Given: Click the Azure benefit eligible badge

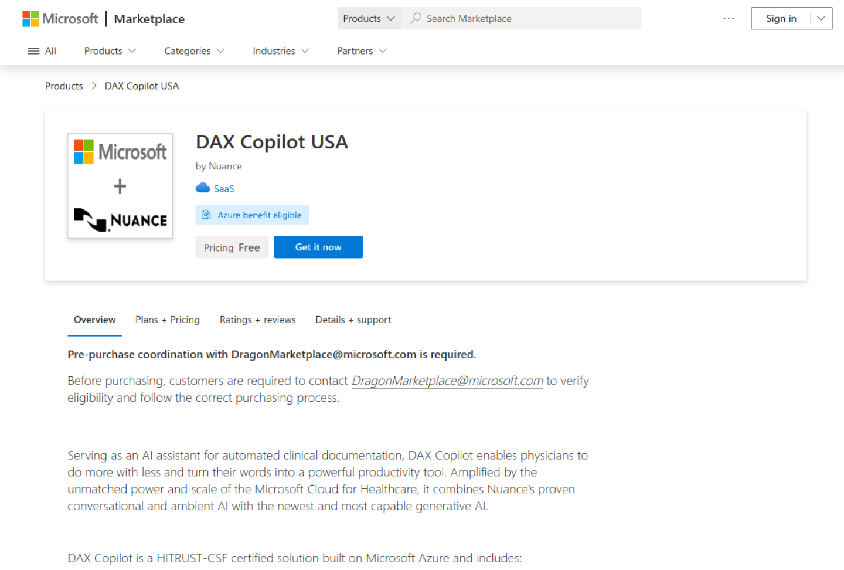Looking at the screenshot, I should point(253,215).
